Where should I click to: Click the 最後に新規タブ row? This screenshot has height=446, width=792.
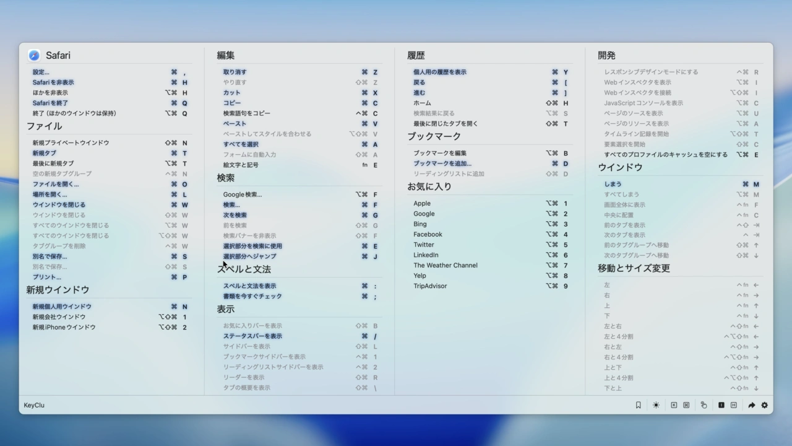(x=110, y=164)
